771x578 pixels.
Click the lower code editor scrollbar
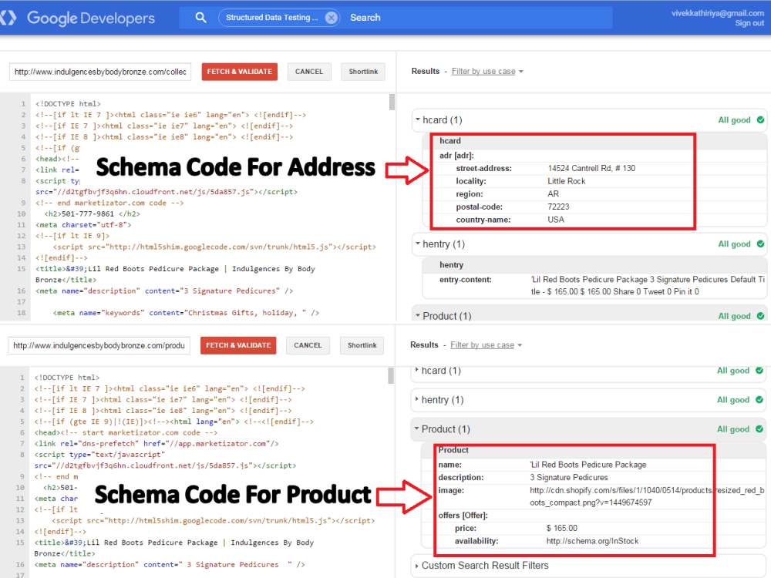point(391,375)
